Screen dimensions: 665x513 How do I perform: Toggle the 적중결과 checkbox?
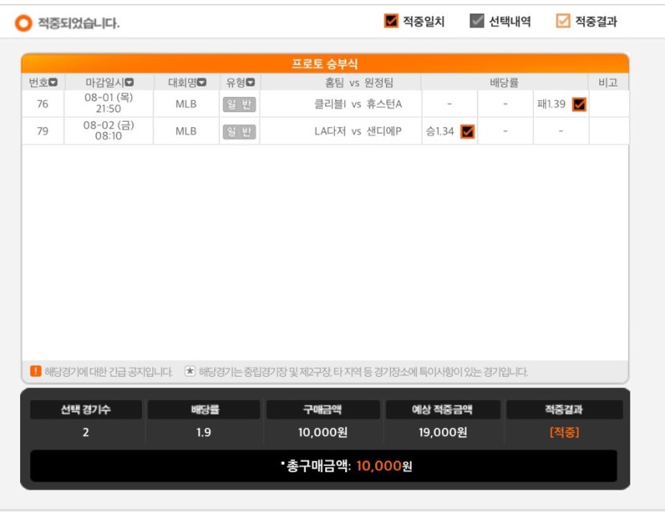562,20
